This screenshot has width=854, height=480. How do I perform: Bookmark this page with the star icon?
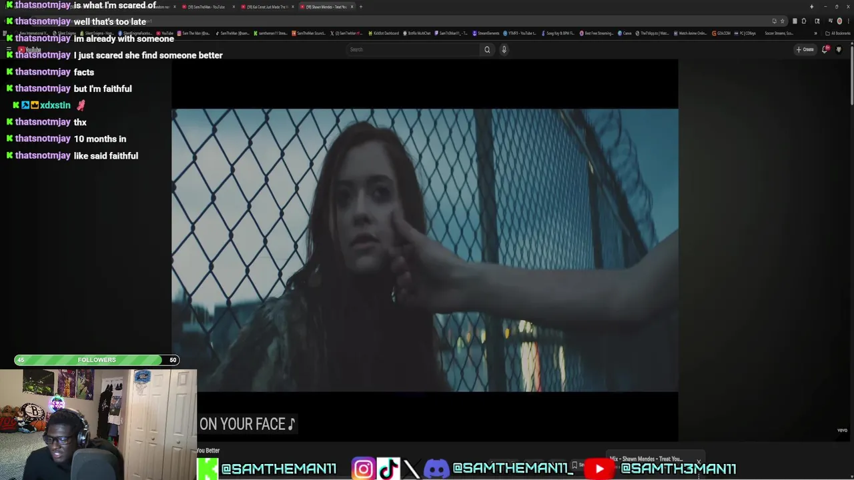[783, 21]
